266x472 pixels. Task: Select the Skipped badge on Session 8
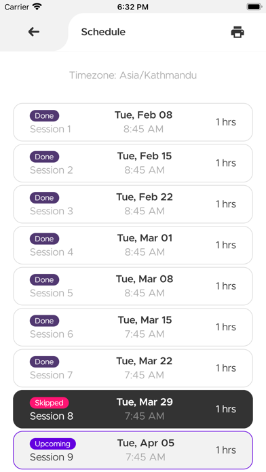point(49,403)
